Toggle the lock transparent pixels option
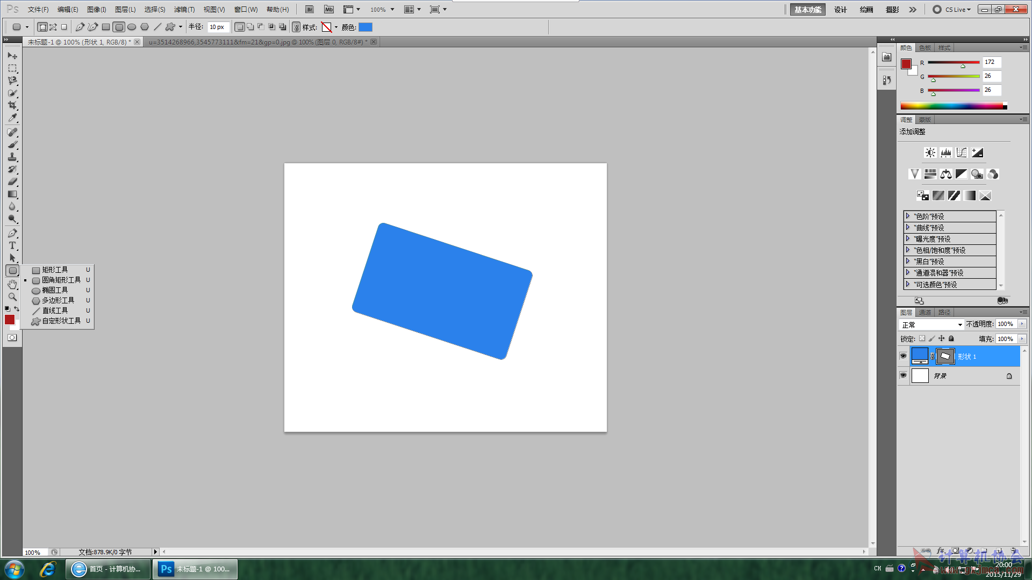Viewport: 1032px width, 580px height. [x=922, y=338]
